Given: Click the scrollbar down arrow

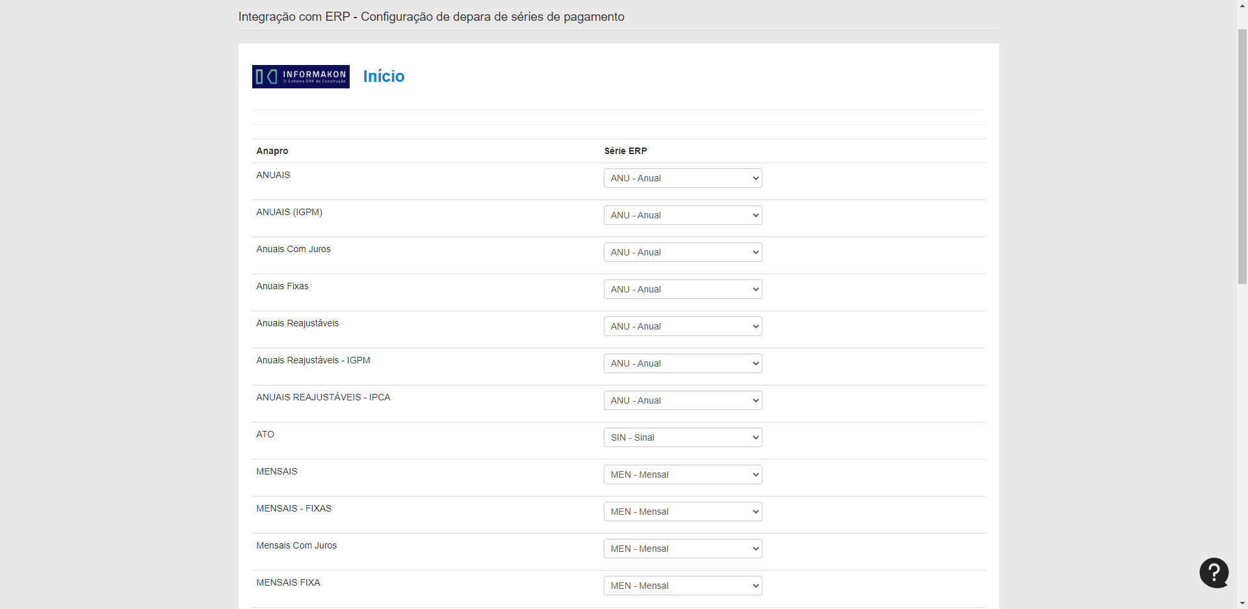Looking at the screenshot, I should click(x=1242, y=603).
